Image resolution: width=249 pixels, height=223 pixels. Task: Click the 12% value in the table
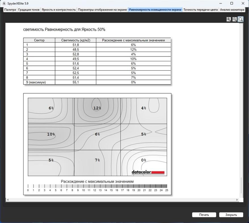133,50
